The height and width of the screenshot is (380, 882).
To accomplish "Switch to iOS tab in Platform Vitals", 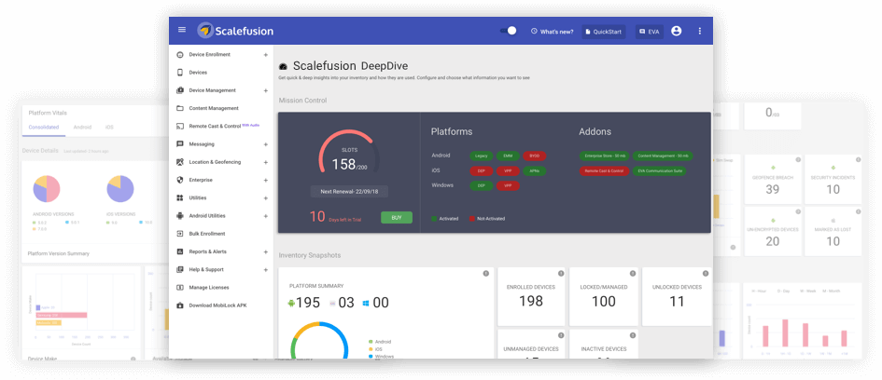I will 109,128.
